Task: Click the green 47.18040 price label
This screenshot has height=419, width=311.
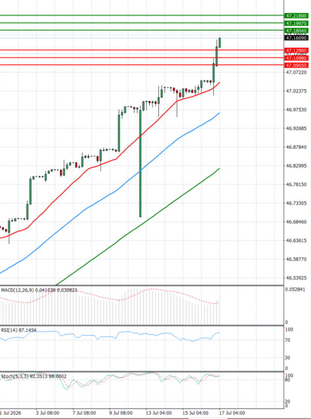Action: coord(296,31)
